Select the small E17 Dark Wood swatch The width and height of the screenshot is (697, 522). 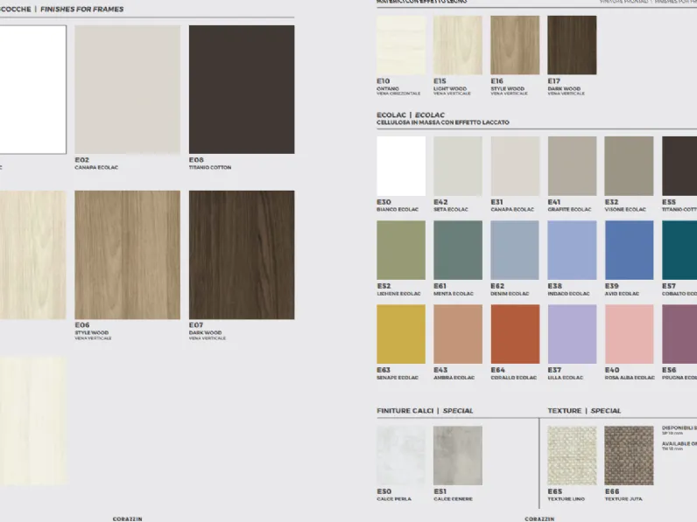[572, 45]
